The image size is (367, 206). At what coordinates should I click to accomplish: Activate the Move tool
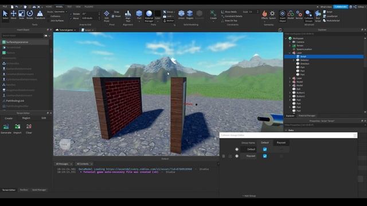pyautogui.click(x=13, y=15)
